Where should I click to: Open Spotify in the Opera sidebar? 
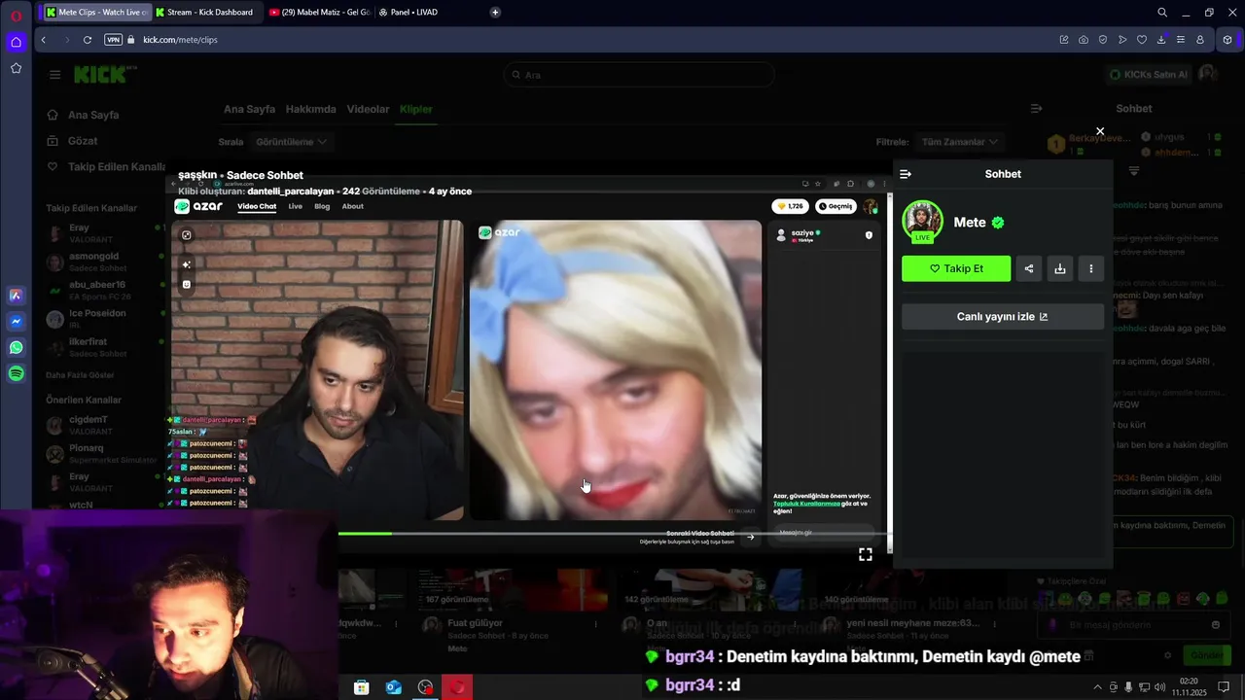pyautogui.click(x=16, y=373)
